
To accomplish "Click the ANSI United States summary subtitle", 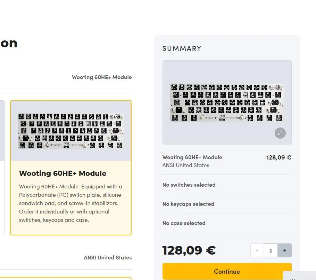I will tap(186, 165).
